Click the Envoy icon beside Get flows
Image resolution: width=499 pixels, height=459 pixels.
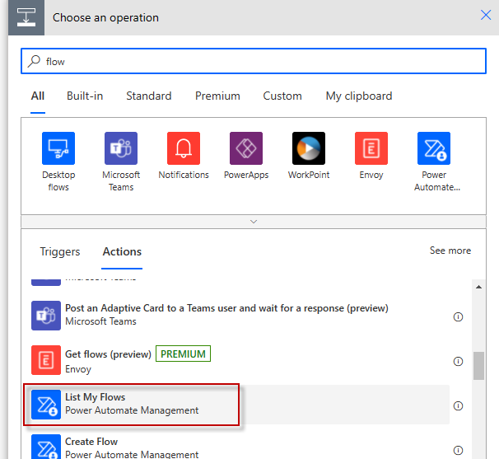[46, 360]
